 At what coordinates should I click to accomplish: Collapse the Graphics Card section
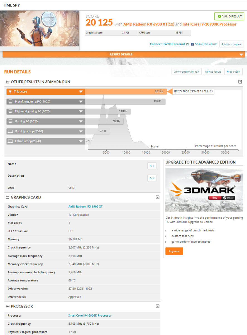[157, 197]
